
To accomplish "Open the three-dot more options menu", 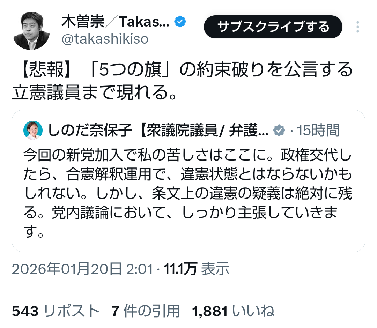I will pyautogui.click(x=357, y=27).
